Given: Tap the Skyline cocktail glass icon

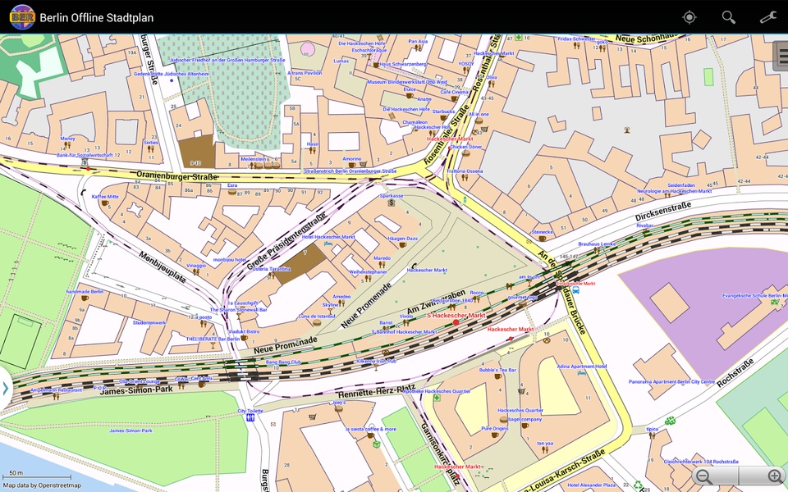Looking at the screenshot, I should [x=330, y=311].
